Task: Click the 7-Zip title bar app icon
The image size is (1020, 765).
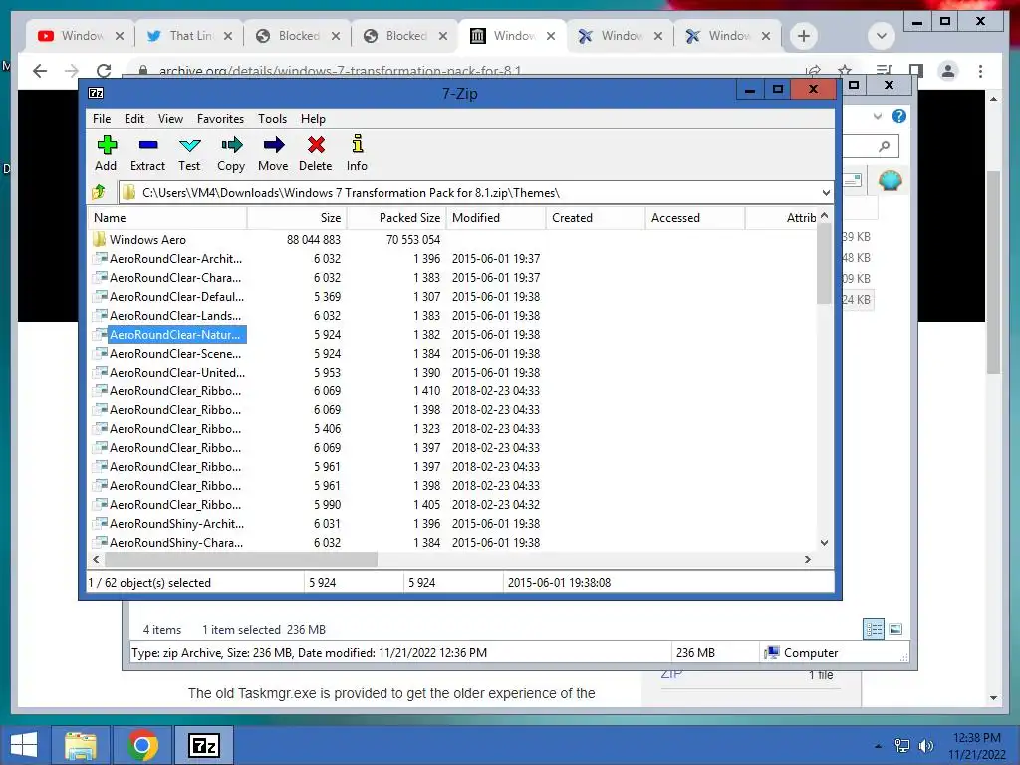Action: pos(96,93)
